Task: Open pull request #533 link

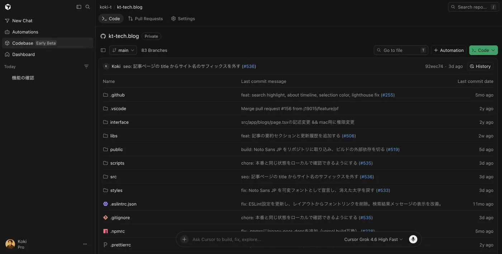Action: 383,190
